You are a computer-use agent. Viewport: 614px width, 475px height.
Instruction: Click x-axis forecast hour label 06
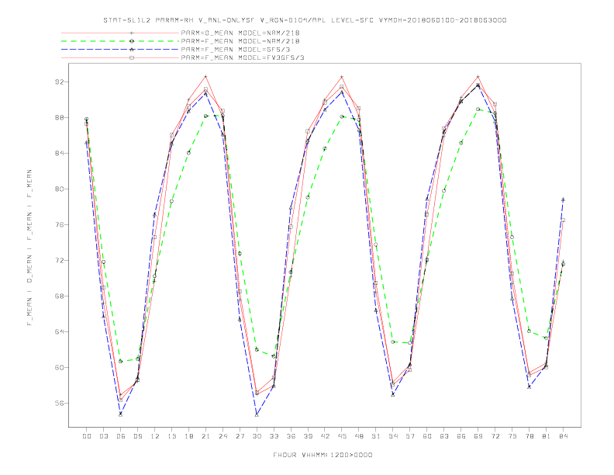click(121, 436)
